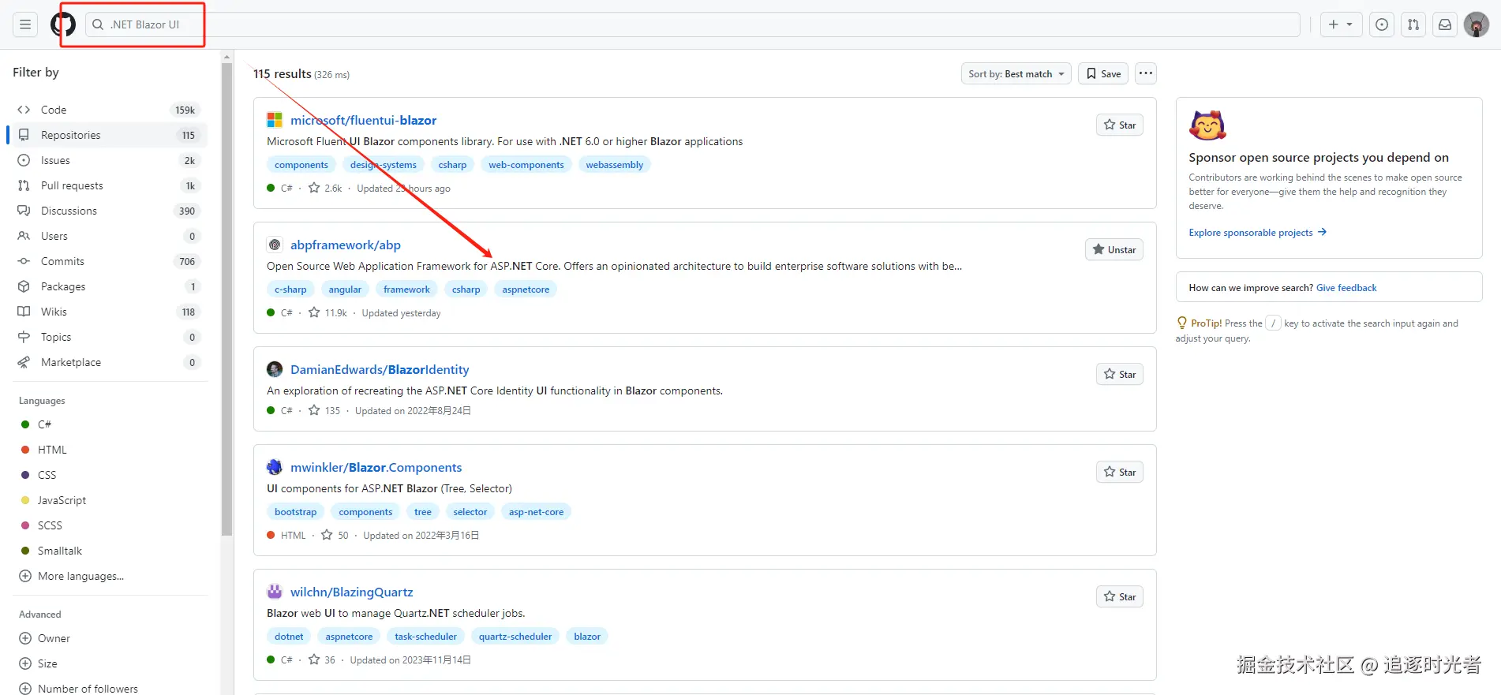
Task: Open the create new plus dropdown
Action: tap(1341, 24)
